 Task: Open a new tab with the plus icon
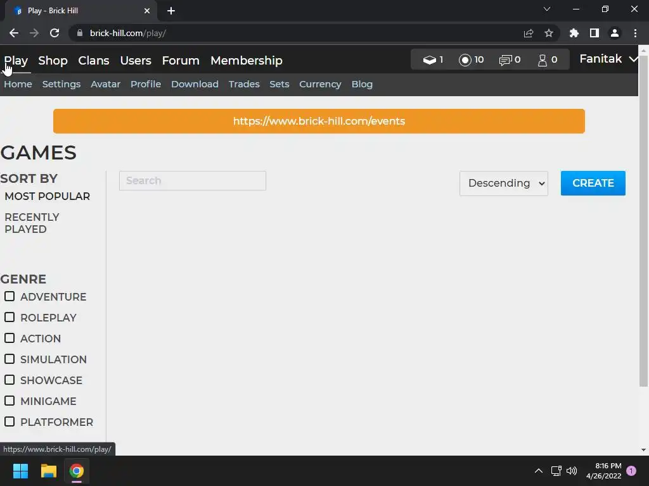click(x=171, y=11)
